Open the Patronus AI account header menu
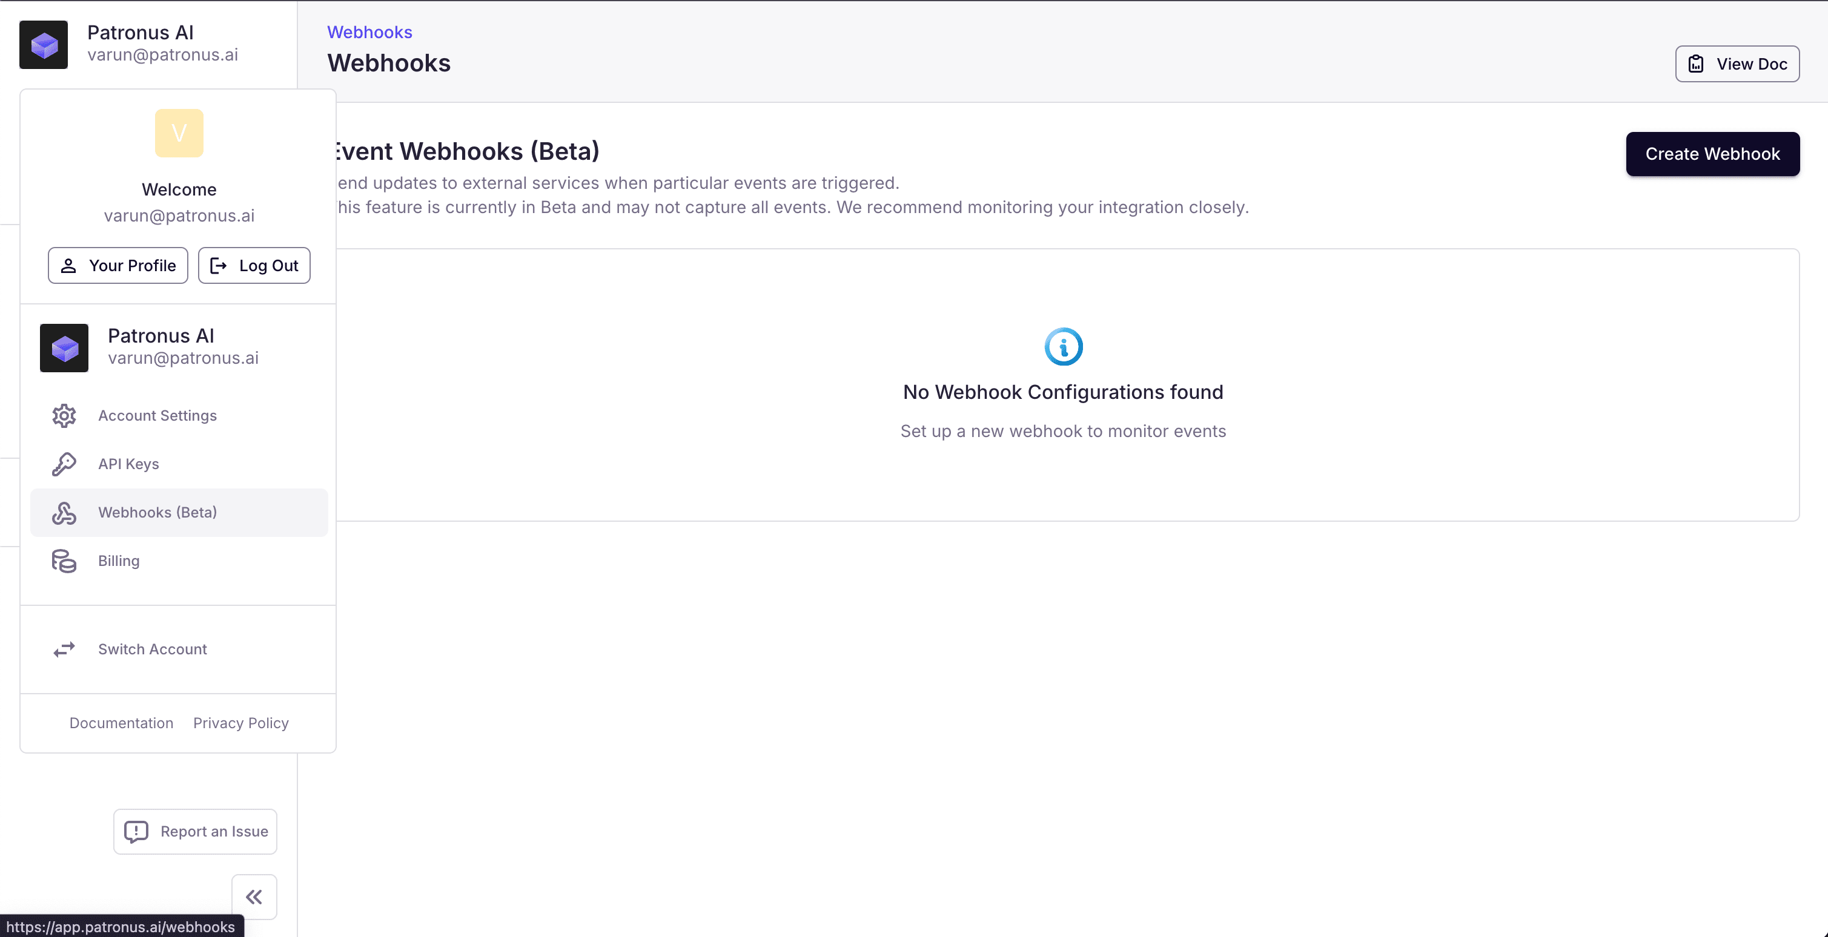The width and height of the screenshot is (1828, 937). click(142, 44)
